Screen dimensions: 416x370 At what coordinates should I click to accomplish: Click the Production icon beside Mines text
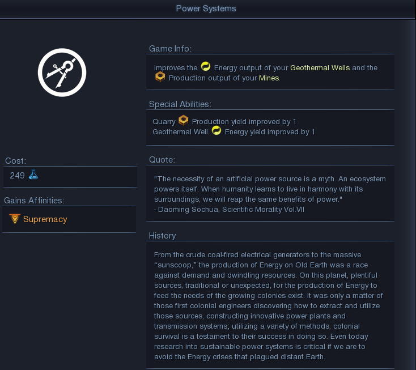pos(160,76)
